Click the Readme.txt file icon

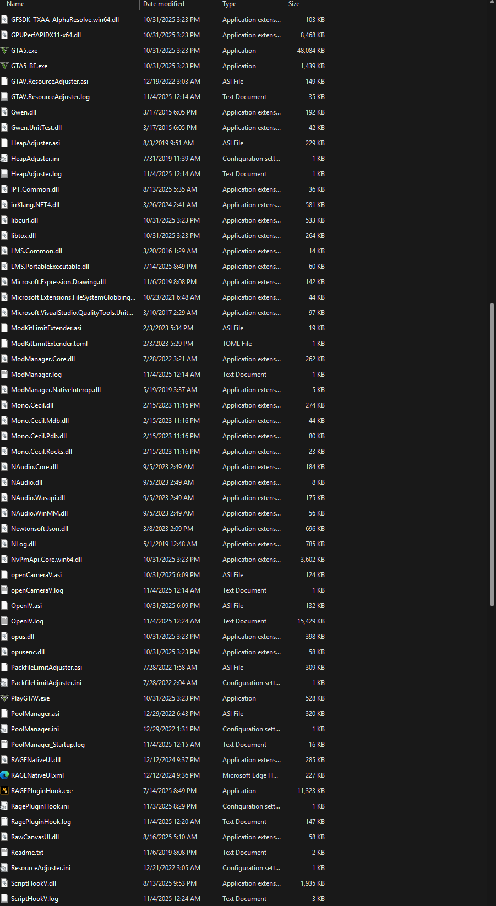point(4,853)
